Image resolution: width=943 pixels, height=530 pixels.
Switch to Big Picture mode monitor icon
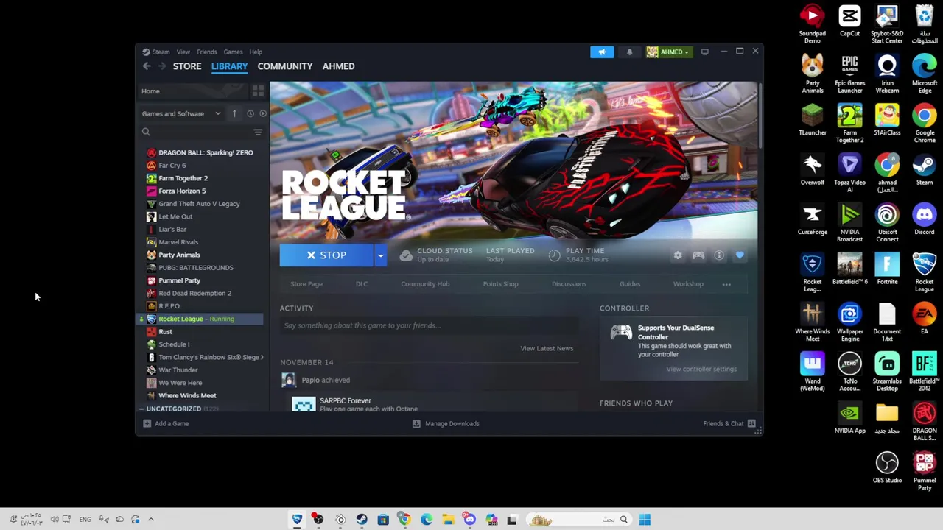705,52
